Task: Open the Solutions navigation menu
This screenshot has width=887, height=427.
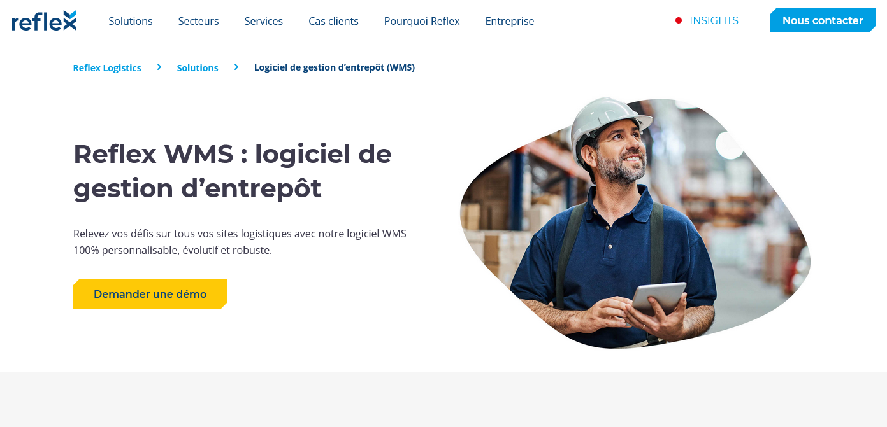Action: pyautogui.click(x=131, y=21)
